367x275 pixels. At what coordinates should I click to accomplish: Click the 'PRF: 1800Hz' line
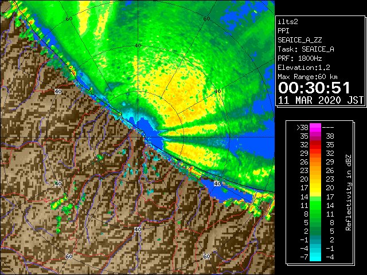coord(299,58)
